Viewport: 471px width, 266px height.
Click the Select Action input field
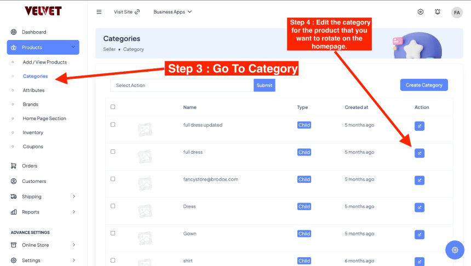coord(182,85)
